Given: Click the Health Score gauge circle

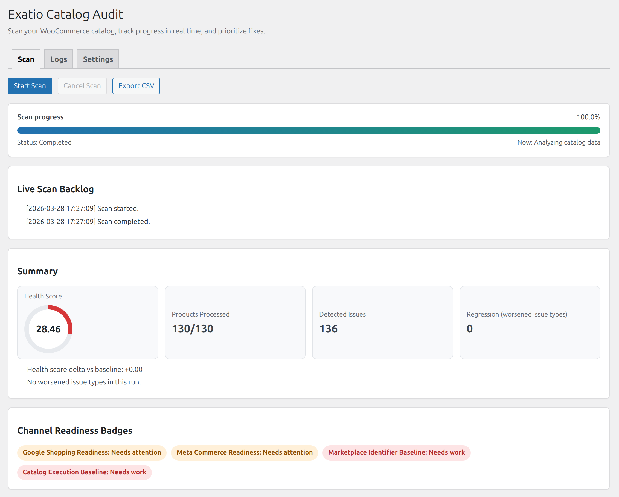Looking at the screenshot, I should [48, 329].
